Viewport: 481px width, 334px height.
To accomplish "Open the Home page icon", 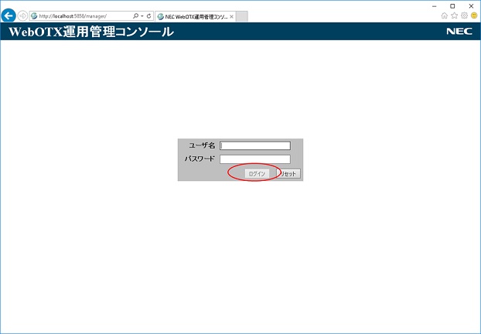I will [444, 15].
